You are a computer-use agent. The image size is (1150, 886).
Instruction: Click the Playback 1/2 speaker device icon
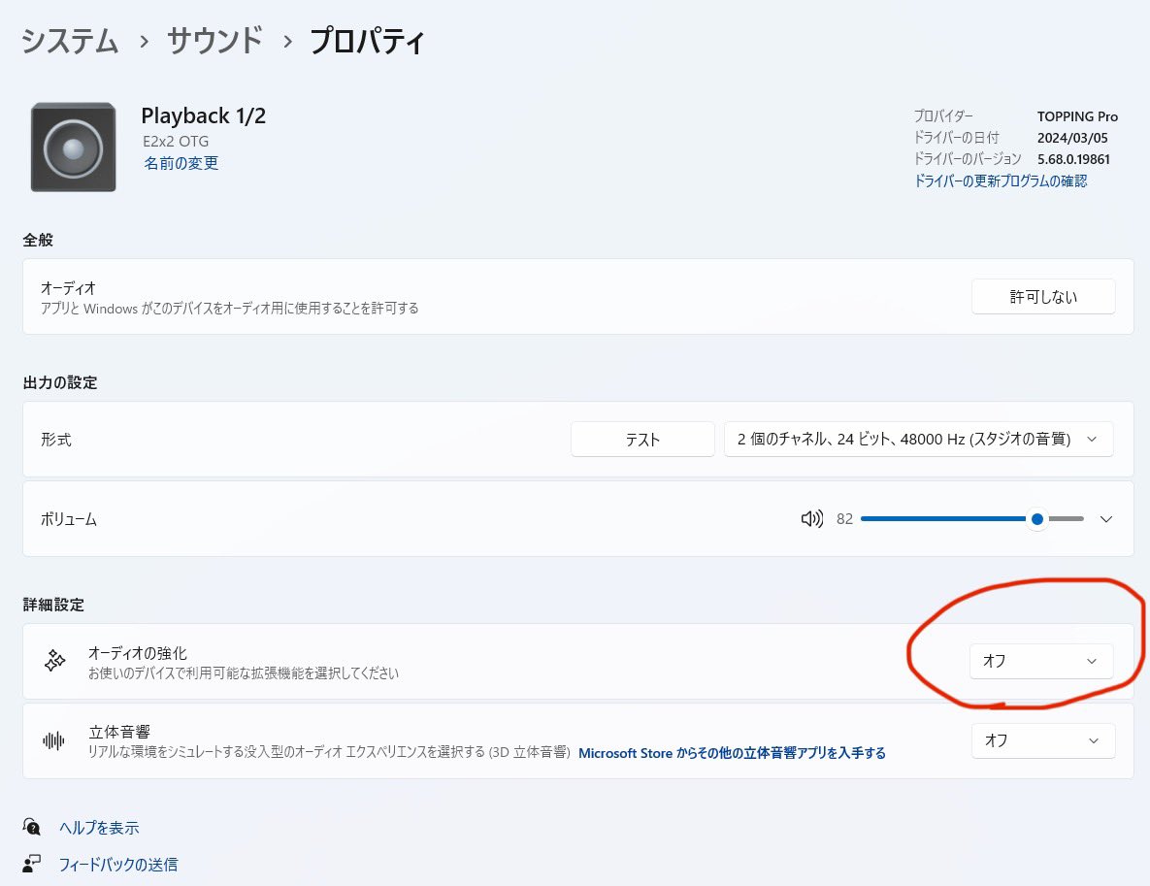click(x=74, y=148)
